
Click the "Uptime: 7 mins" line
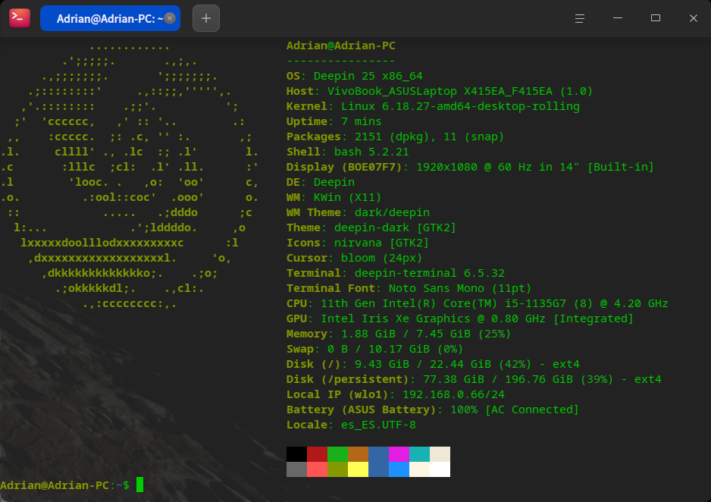(334, 121)
